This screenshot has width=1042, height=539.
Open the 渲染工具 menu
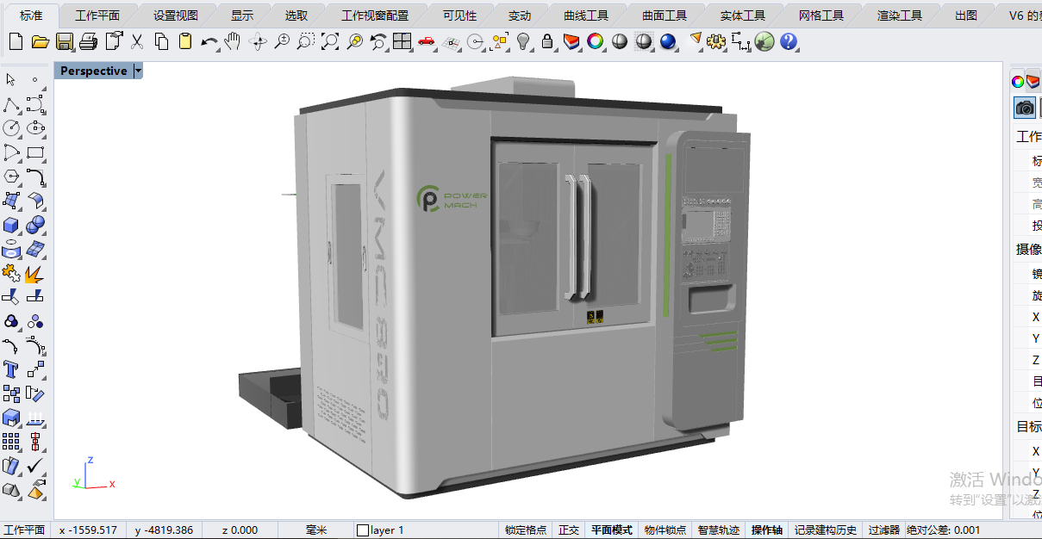(899, 14)
